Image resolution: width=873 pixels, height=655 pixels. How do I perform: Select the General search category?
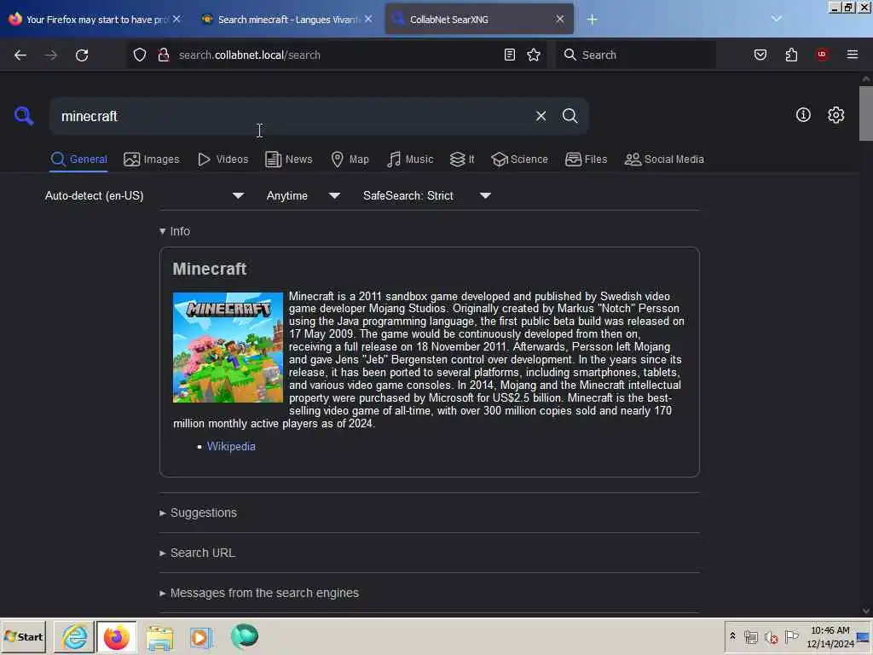tap(78, 159)
